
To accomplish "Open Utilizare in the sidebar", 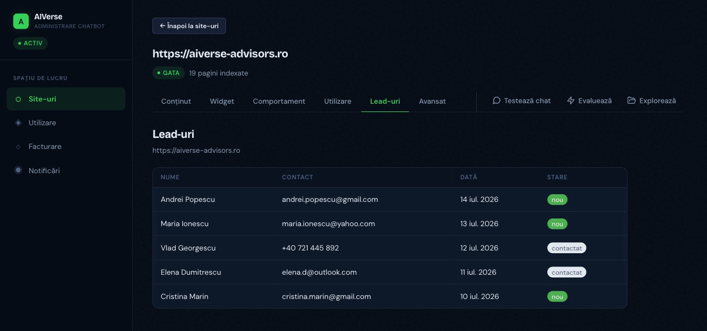I will (x=66, y=122).
